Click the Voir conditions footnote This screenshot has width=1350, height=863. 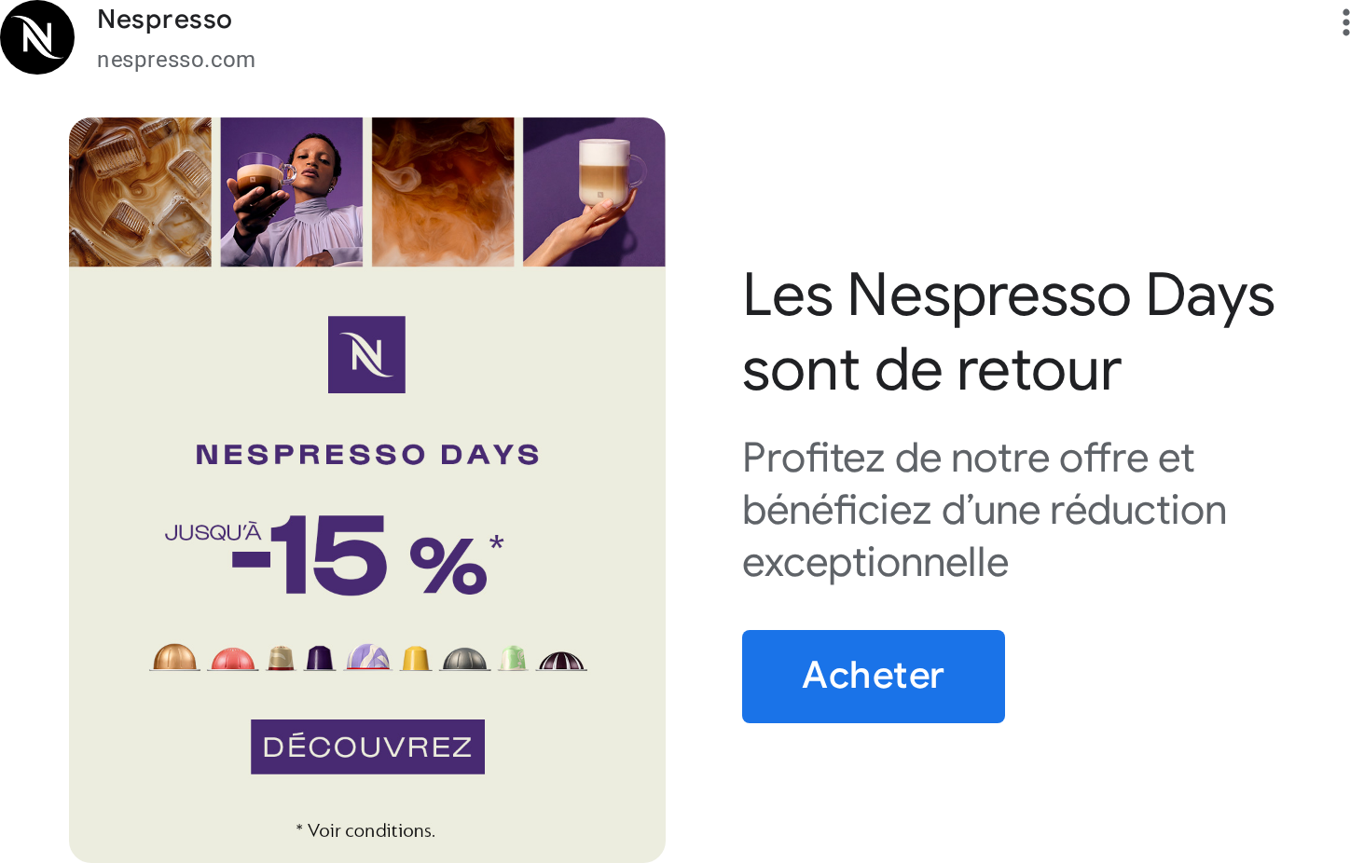(365, 830)
